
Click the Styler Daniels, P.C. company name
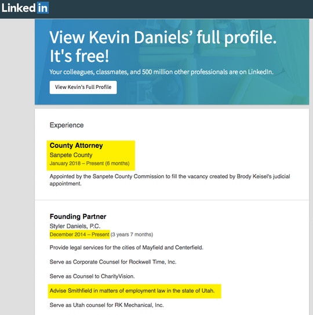[x=75, y=226]
